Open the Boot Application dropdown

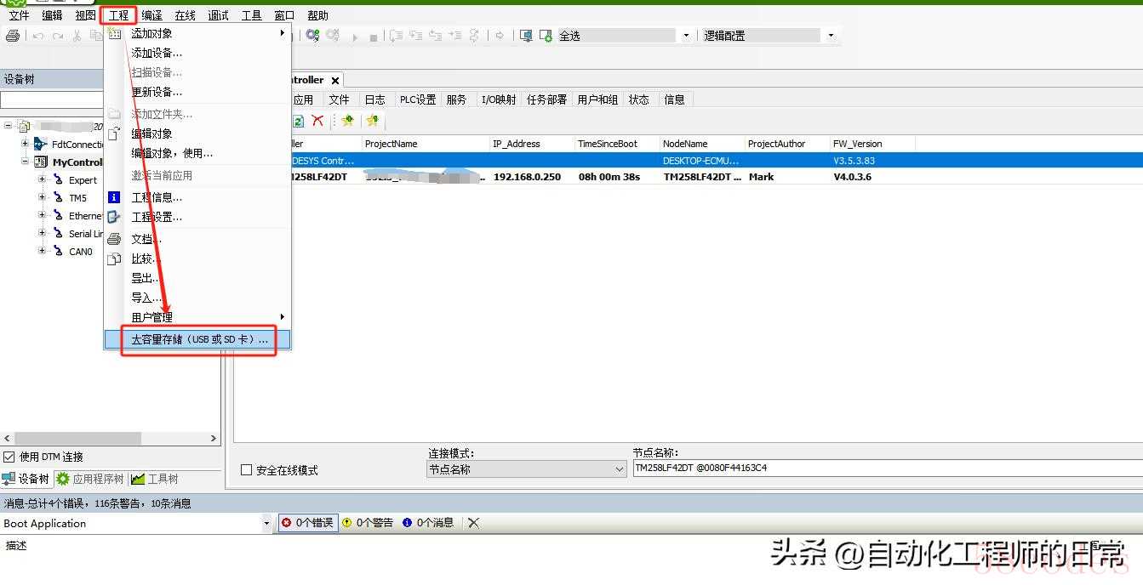coord(266,524)
